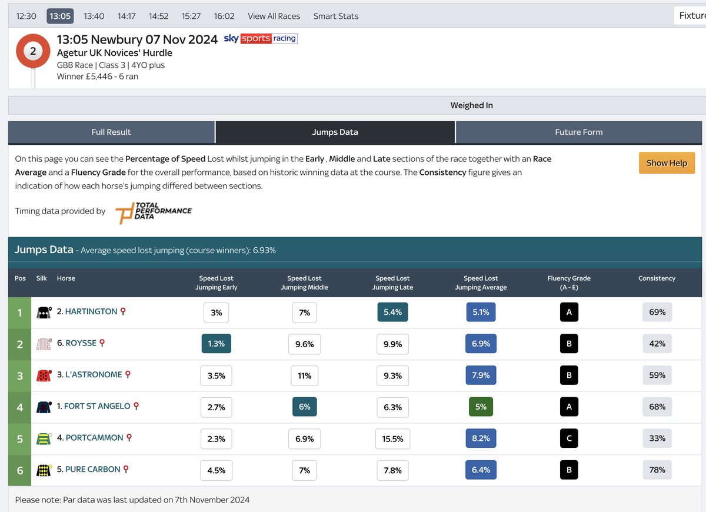Click the Sky Sports Racing logo

tap(260, 39)
